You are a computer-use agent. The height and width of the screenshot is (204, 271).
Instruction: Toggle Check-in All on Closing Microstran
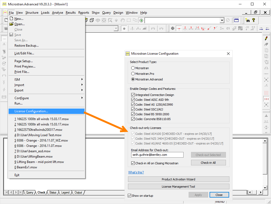(x=133, y=163)
